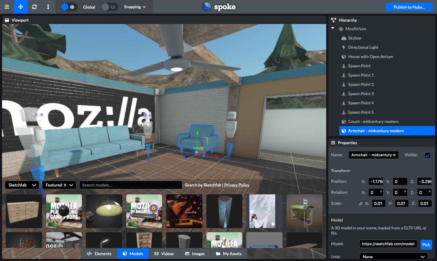The height and width of the screenshot is (261, 437).
Task: Select Couch - midcentury modern cube icon
Action: pyautogui.click(x=343, y=122)
